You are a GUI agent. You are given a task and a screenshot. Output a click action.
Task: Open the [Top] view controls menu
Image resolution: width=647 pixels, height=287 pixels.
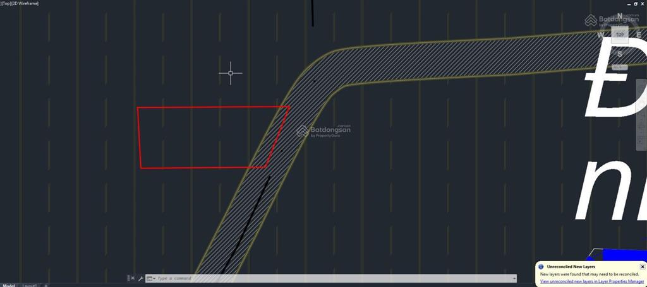point(5,3)
